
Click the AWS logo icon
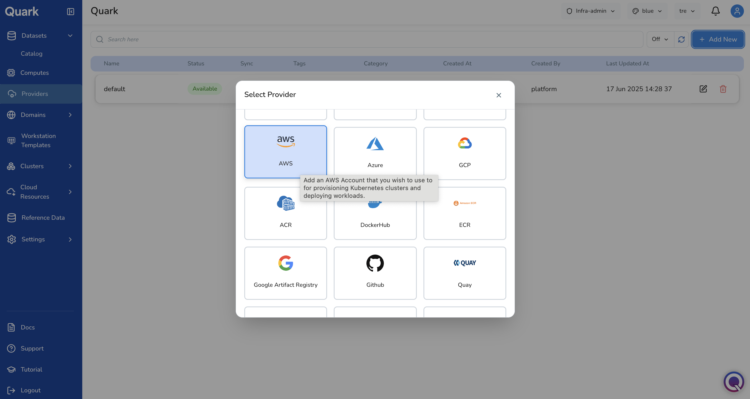point(286,142)
